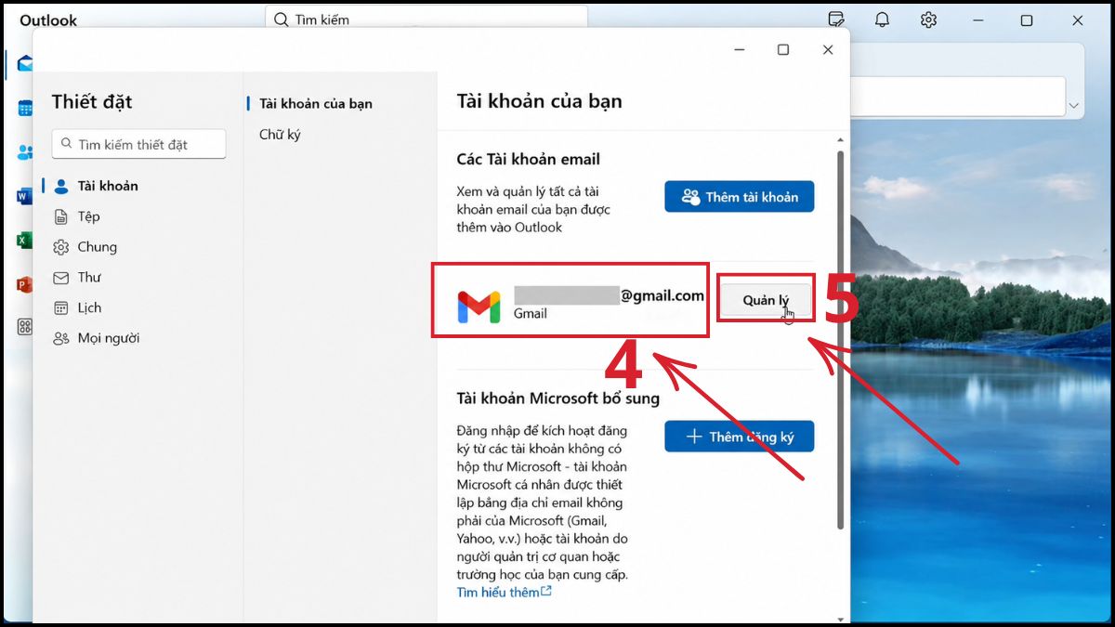
Task: Open Calendar in the Outlook app rail
Action: (25, 109)
